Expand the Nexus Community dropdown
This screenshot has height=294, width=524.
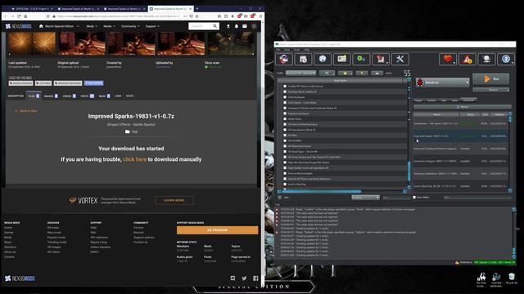130,26
